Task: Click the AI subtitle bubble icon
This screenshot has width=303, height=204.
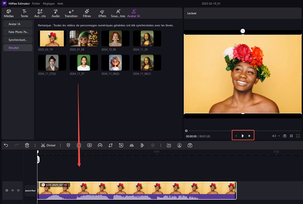Action: tap(89, 145)
